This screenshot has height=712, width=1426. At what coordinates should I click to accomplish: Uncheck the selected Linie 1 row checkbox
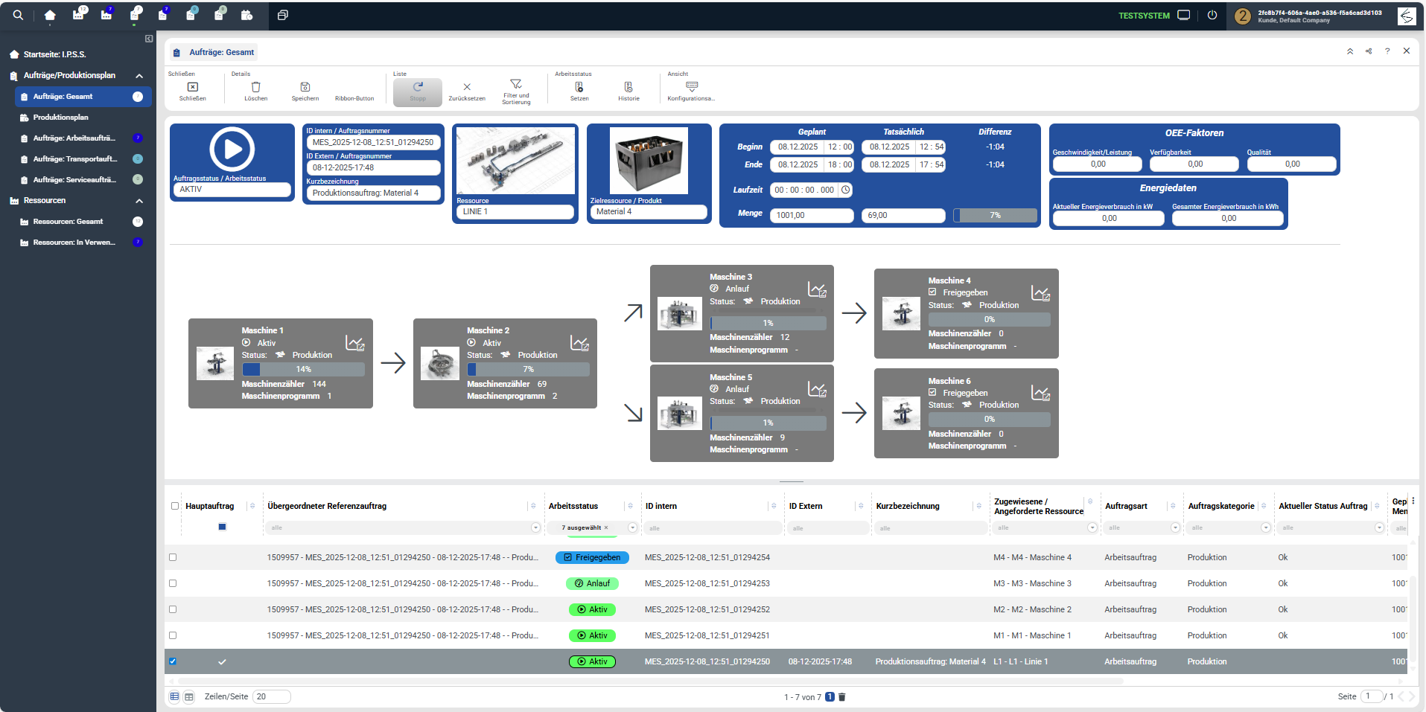pyautogui.click(x=173, y=661)
